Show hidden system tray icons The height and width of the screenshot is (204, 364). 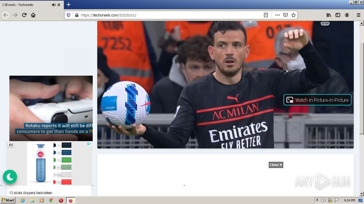317,200
